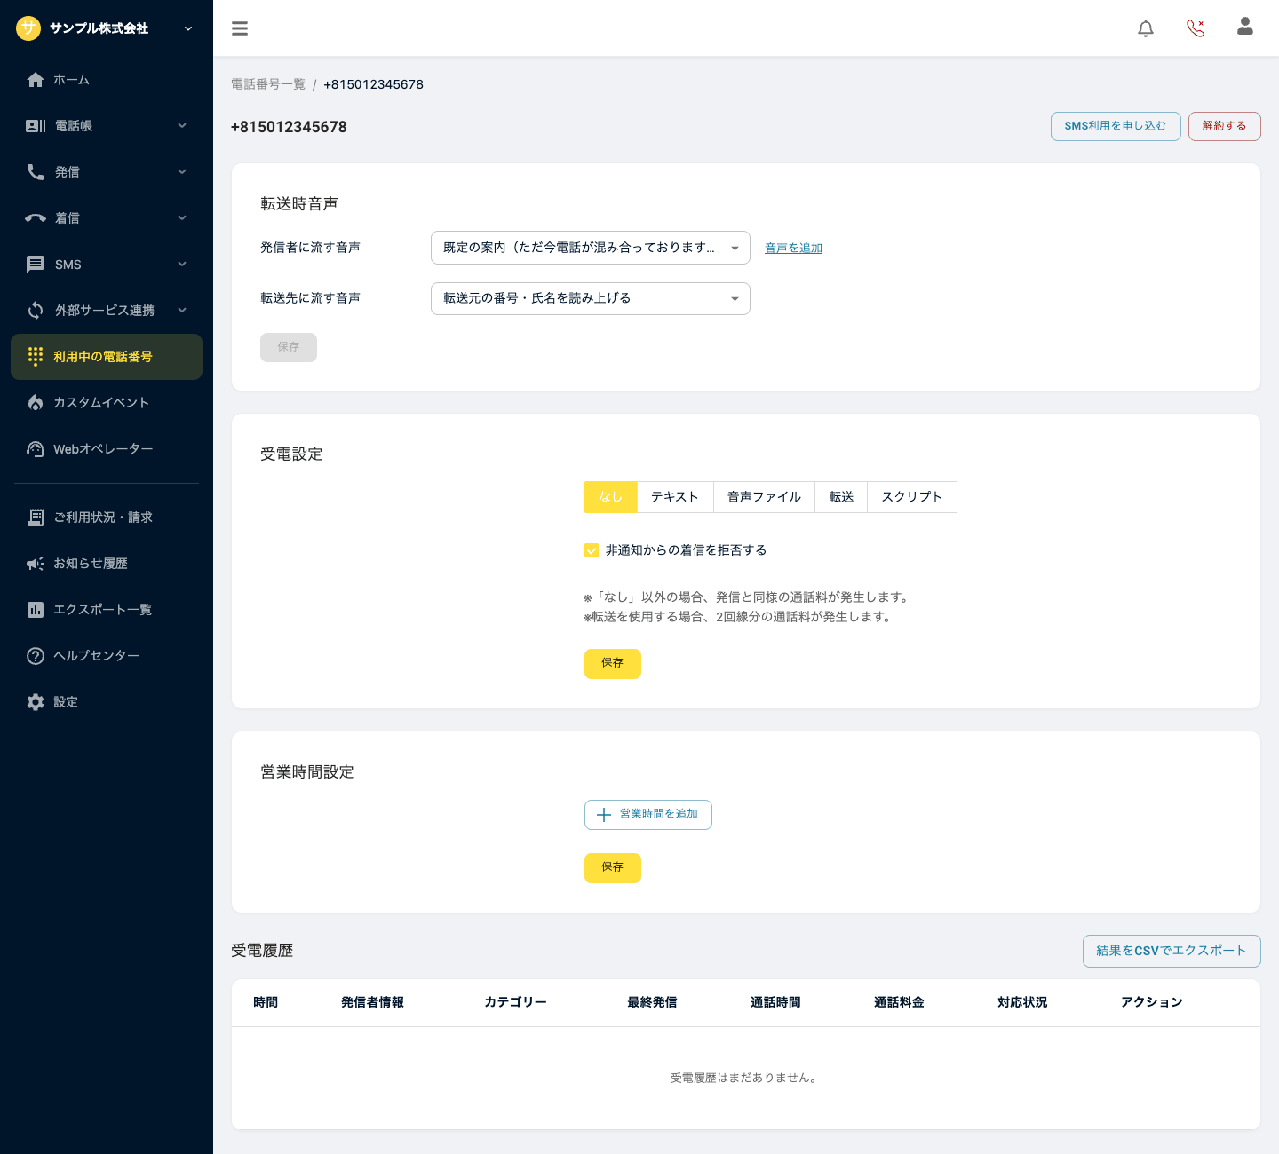Screen dimensions: 1279x1154
Task: Open the notifications bell icon
Action: (1146, 28)
